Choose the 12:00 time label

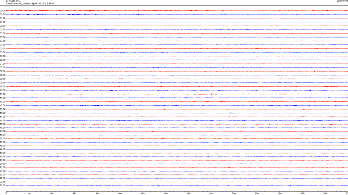(3, 102)
